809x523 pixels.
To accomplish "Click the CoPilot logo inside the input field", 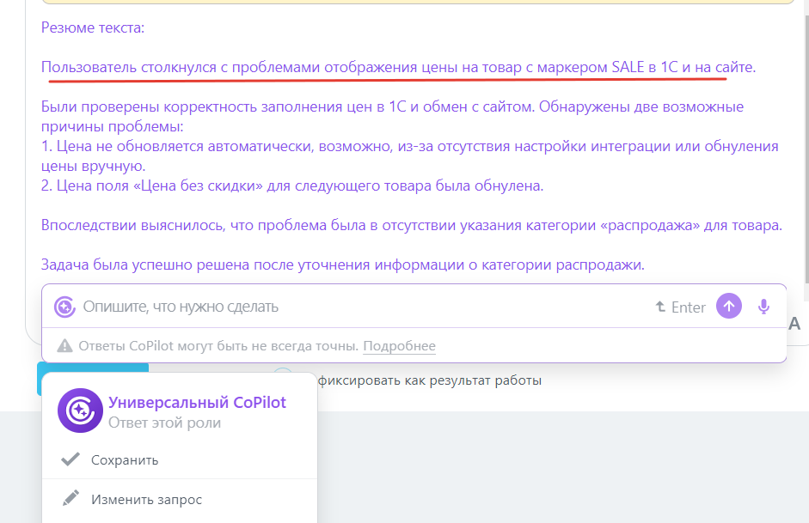I will pyautogui.click(x=64, y=307).
